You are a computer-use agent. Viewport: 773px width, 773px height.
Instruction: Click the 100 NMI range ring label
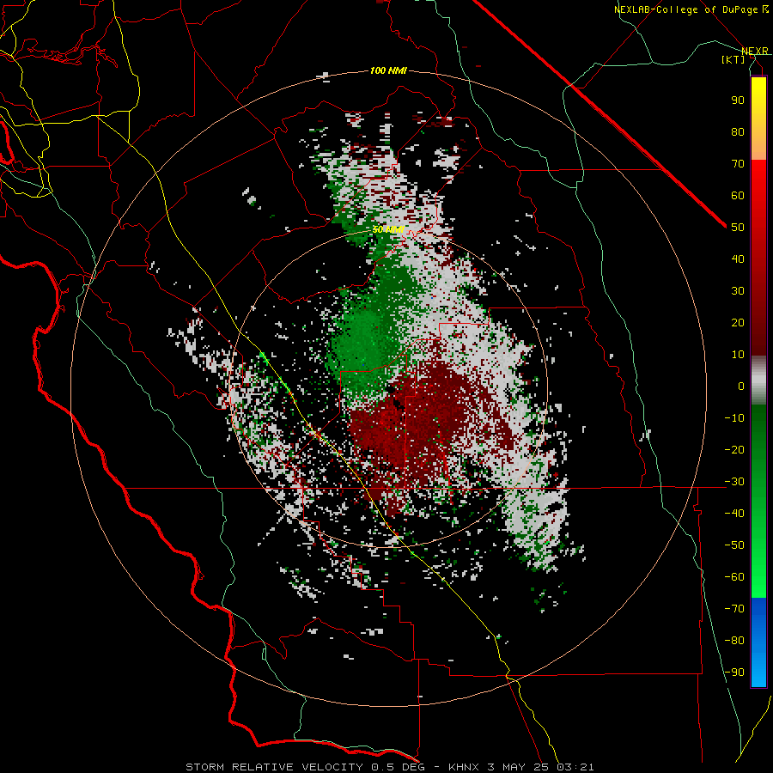pos(388,71)
